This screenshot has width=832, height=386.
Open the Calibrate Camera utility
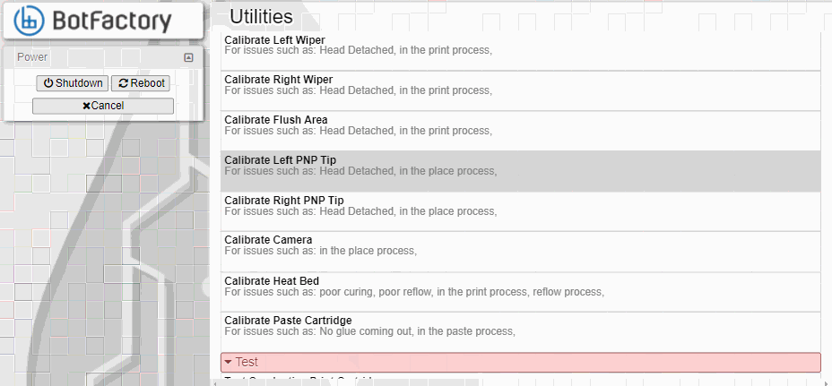click(520, 252)
